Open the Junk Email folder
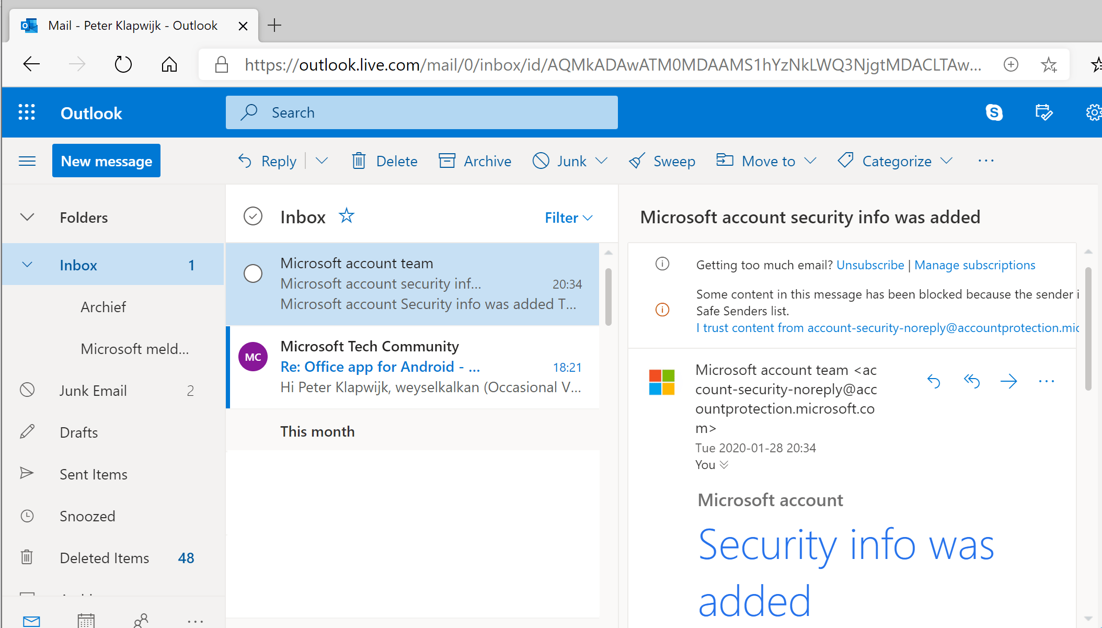 click(93, 391)
